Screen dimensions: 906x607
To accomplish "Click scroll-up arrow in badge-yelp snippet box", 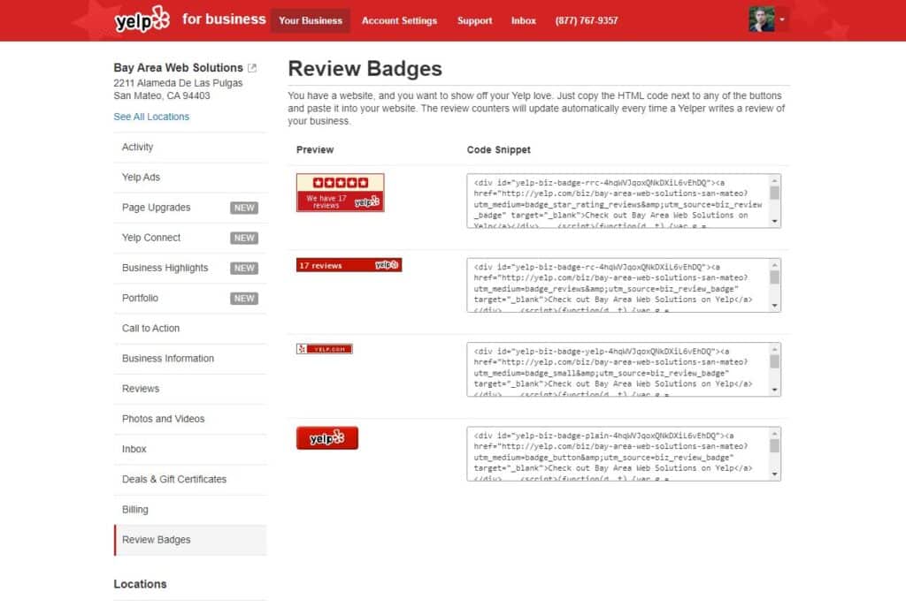I will tap(775, 349).
